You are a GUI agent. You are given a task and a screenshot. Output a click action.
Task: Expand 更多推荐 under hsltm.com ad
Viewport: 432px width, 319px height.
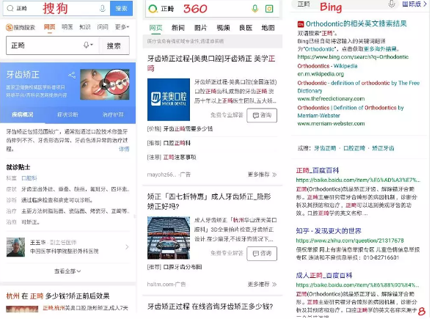(x=263, y=284)
